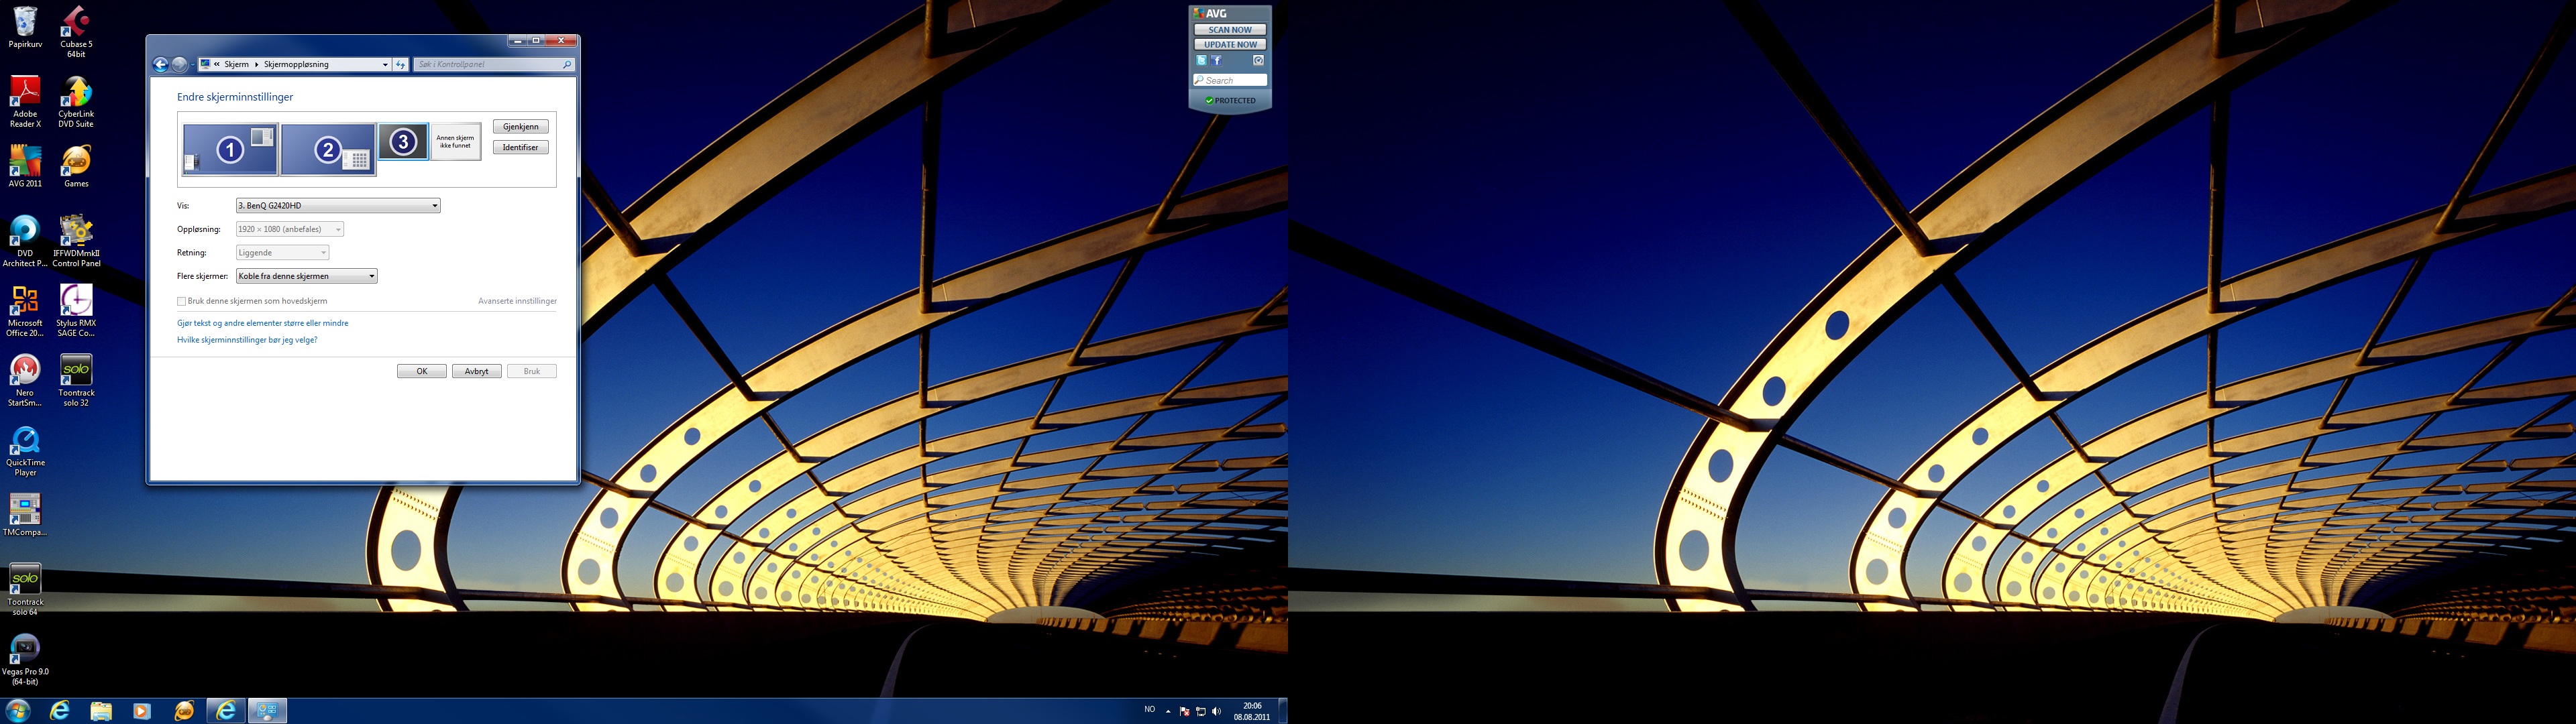Click the Identifiser button
Image resolution: width=2576 pixels, height=724 pixels.
click(520, 148)
